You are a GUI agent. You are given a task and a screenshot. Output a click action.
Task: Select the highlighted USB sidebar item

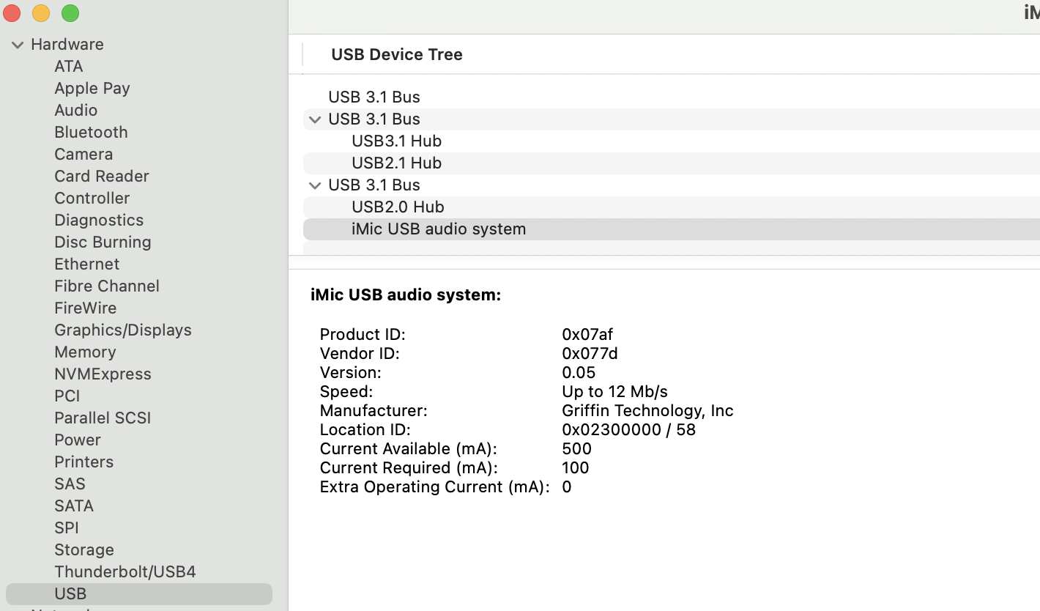pos(139,593)
